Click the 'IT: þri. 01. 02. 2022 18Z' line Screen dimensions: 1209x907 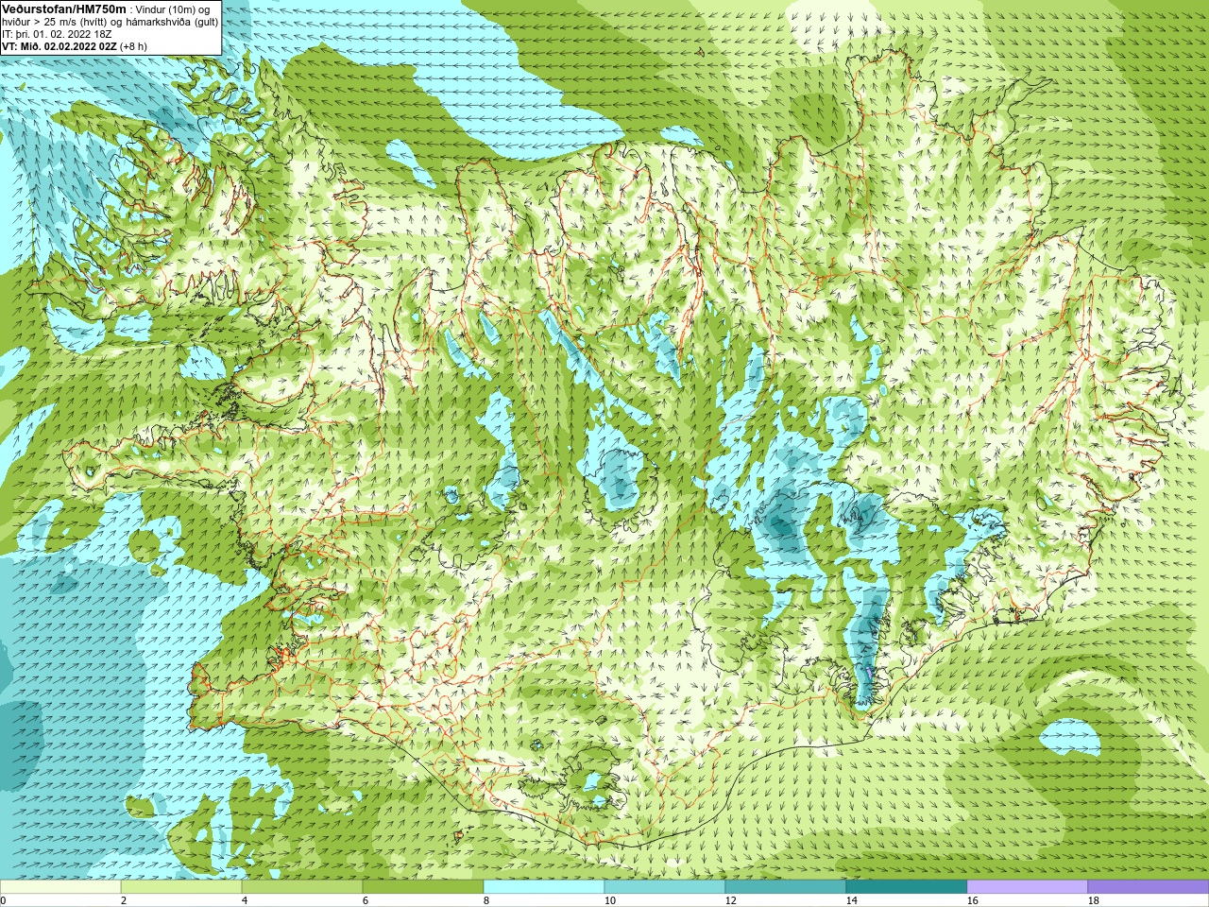(57, 34)
